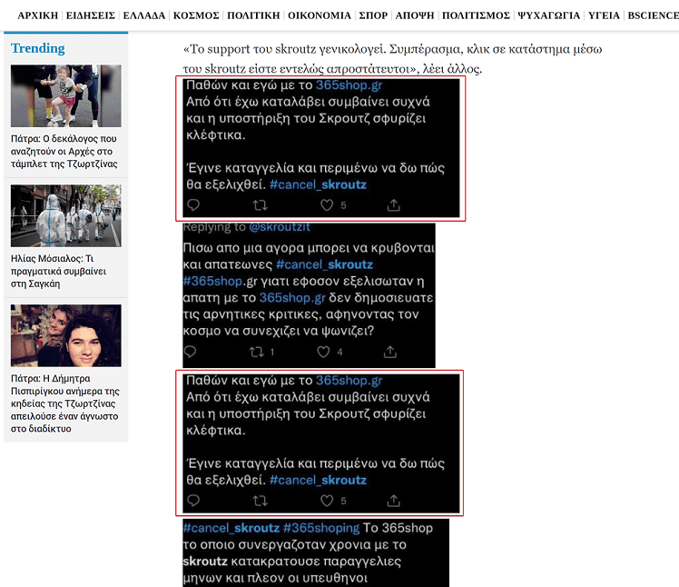Click text κατακρατουσε παραγγελιες in bottom tweet
This screenshot has width=679, height=587.
(x=316, y=562)
